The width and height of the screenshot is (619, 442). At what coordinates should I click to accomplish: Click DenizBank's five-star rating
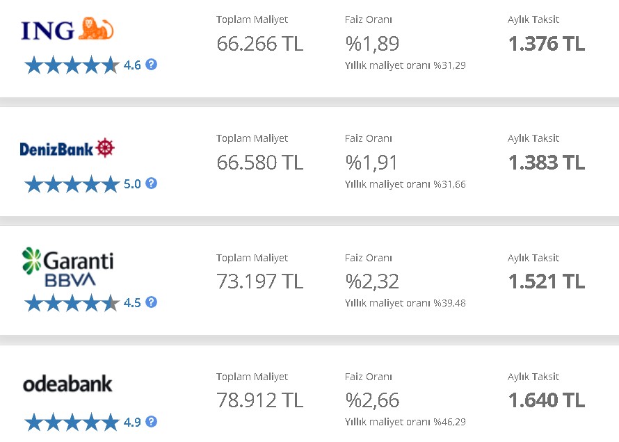tap(72, 184)
